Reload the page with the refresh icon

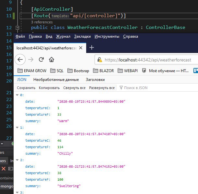pos(41,59)
